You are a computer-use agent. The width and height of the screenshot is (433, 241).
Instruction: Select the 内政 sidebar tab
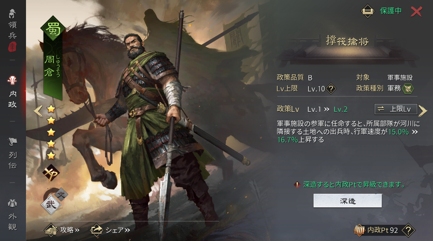[x=12, y=93]
